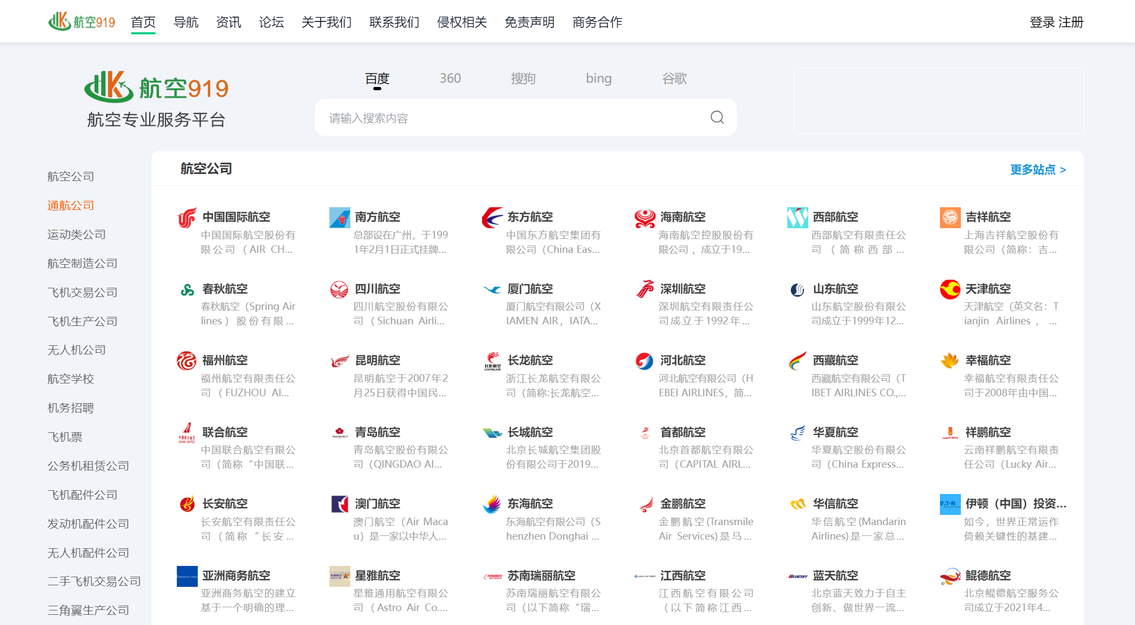The image size is (1135, 625).
Task: Select 航空制造公司 in the sidebar
Action: click(x=83, y=264)
